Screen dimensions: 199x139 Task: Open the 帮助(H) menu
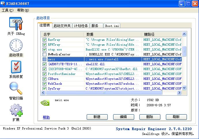pos(23,10)
